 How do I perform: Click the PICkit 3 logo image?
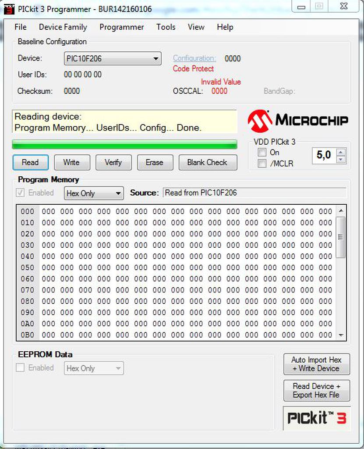[x=317, y=418]
